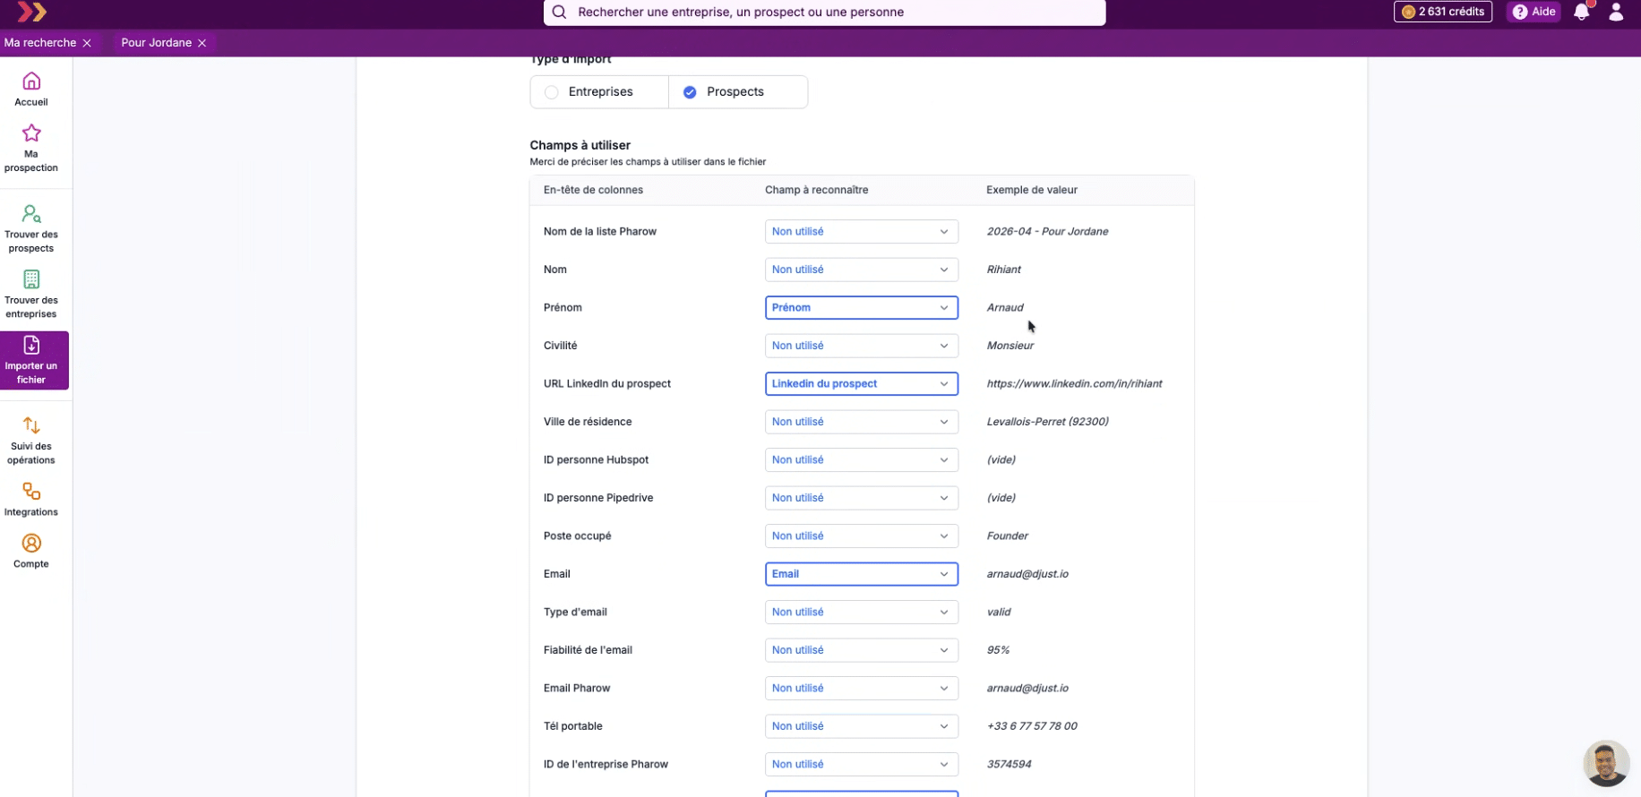Open the Nom field dropdown
Screen dimensions: 1641x797
coord(862,270)
